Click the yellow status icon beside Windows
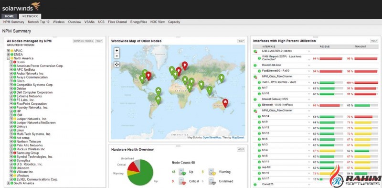The height and width of the screenshot is (188, 382). point(15,176)
